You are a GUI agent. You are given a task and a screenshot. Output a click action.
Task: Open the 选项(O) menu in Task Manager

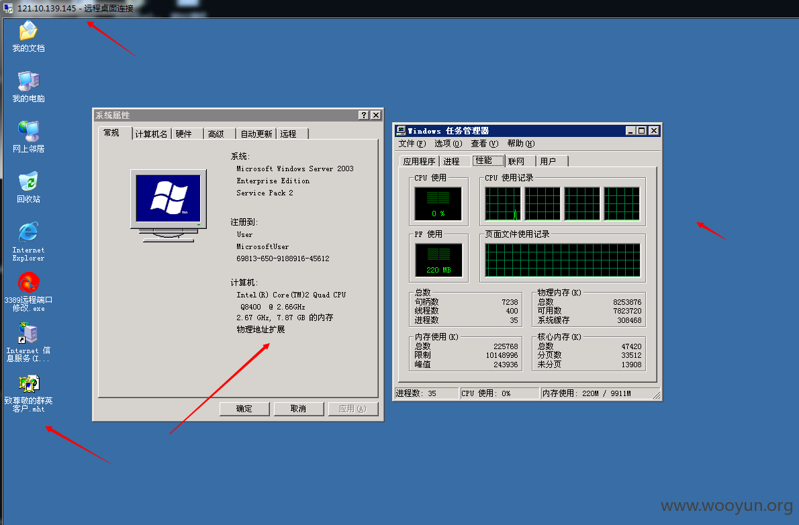[448, 144]
